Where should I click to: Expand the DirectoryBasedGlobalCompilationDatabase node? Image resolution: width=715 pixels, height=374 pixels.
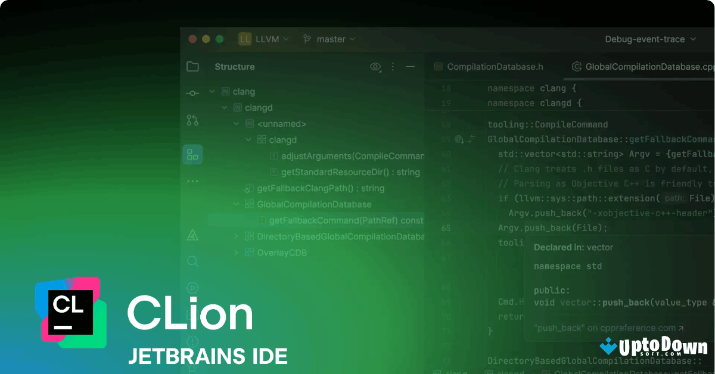coord(237,236)
